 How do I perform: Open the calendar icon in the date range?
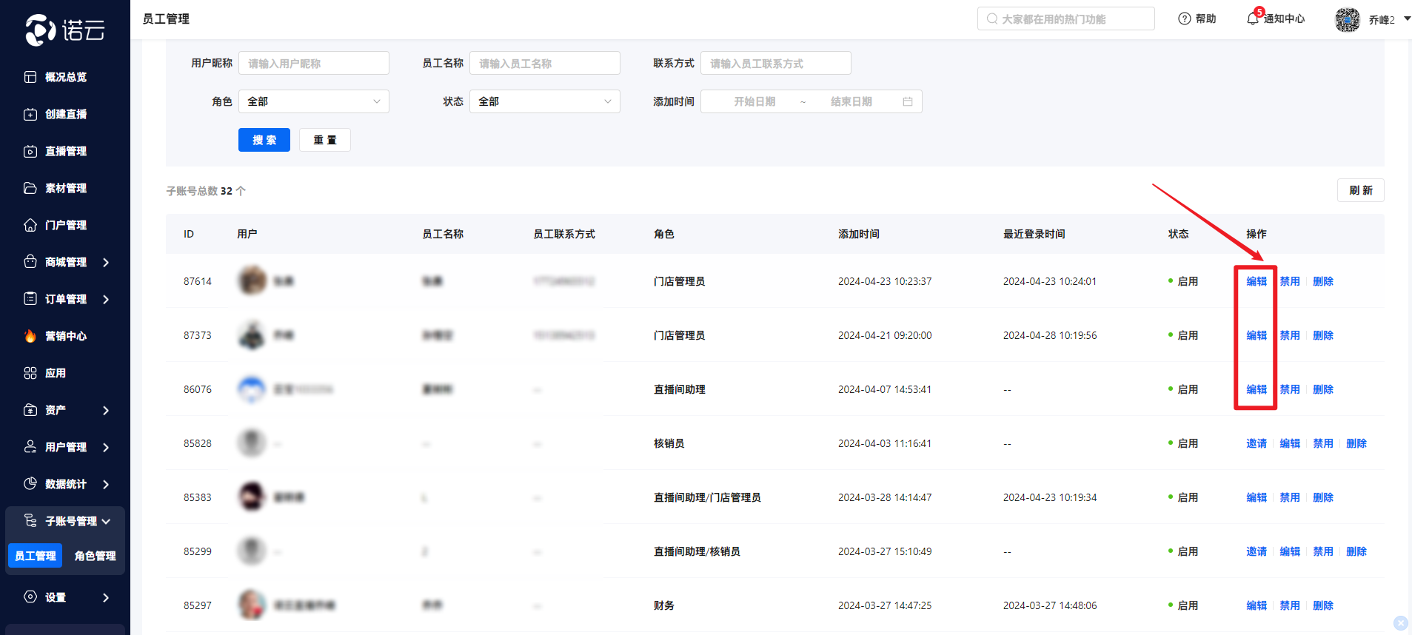tap(907, 101)
